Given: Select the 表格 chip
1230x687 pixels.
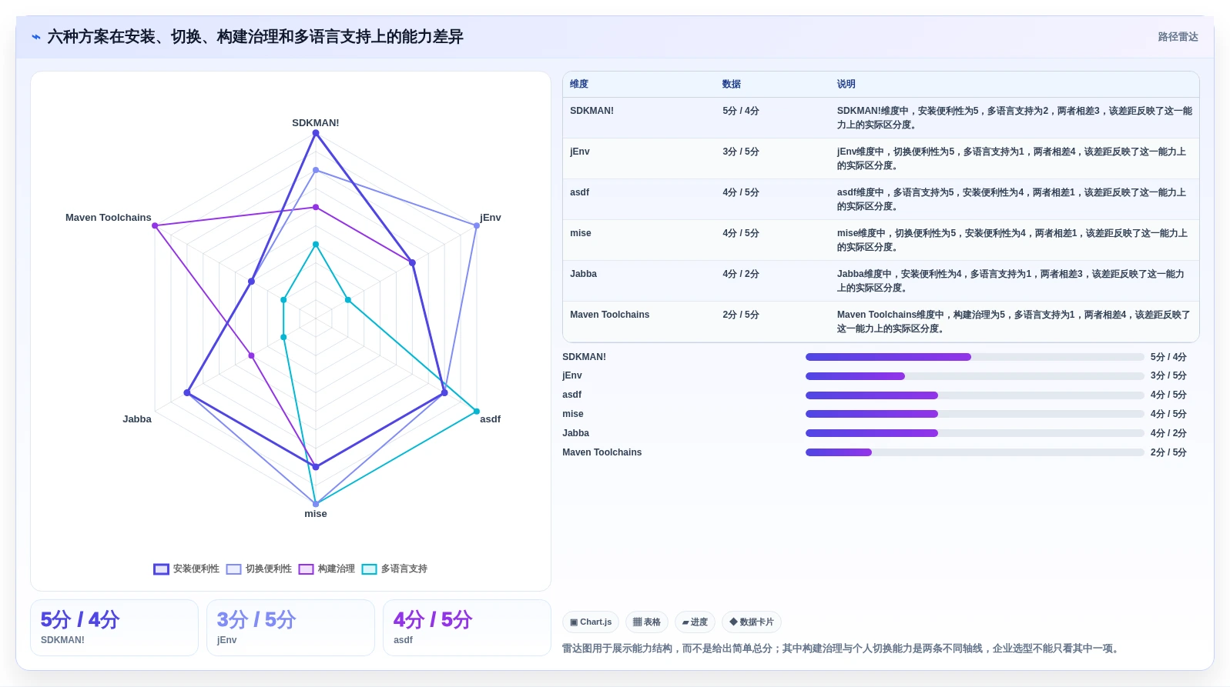Looking at the screenshot, I should tap(646, 622).
